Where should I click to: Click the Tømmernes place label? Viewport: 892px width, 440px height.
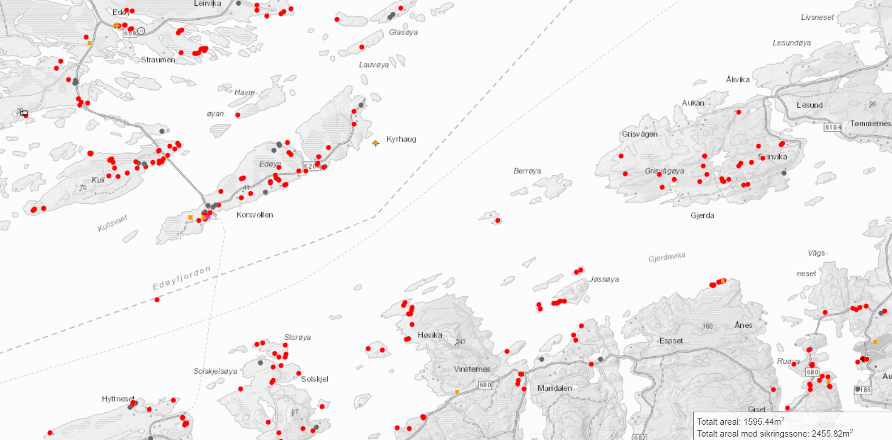(x=870, y=123)
